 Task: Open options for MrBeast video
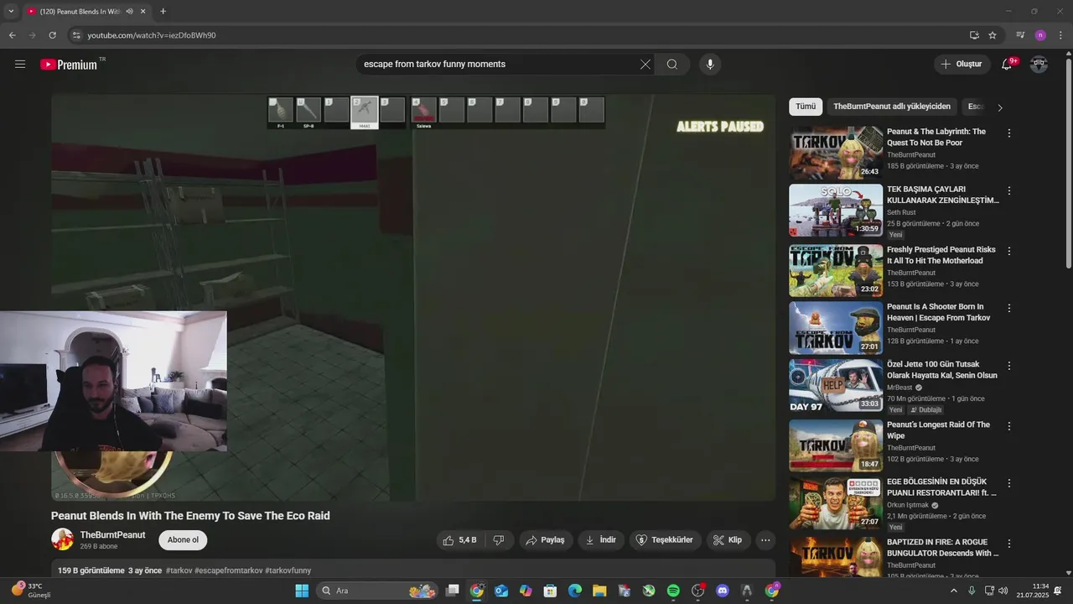click(x=1008, y=366)
